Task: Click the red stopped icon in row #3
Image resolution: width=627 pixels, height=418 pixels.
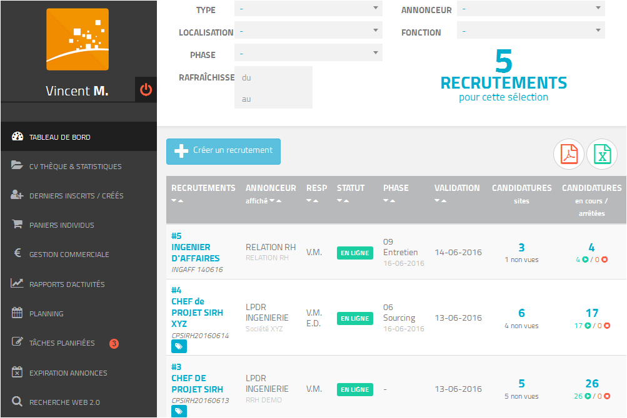Action: pos(607,396)
